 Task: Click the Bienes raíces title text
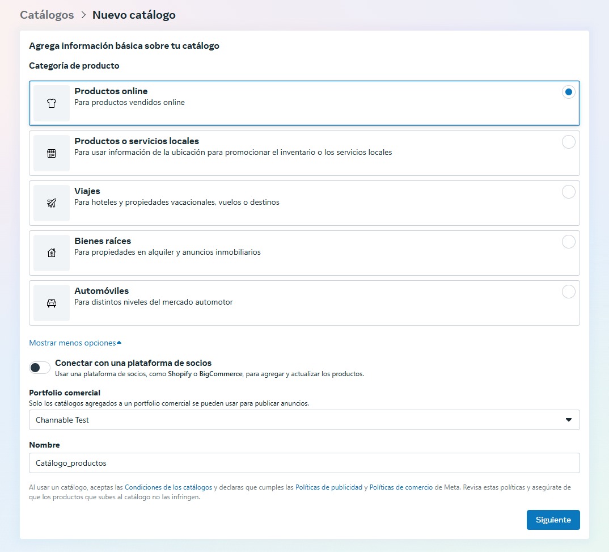pos(103,241)
